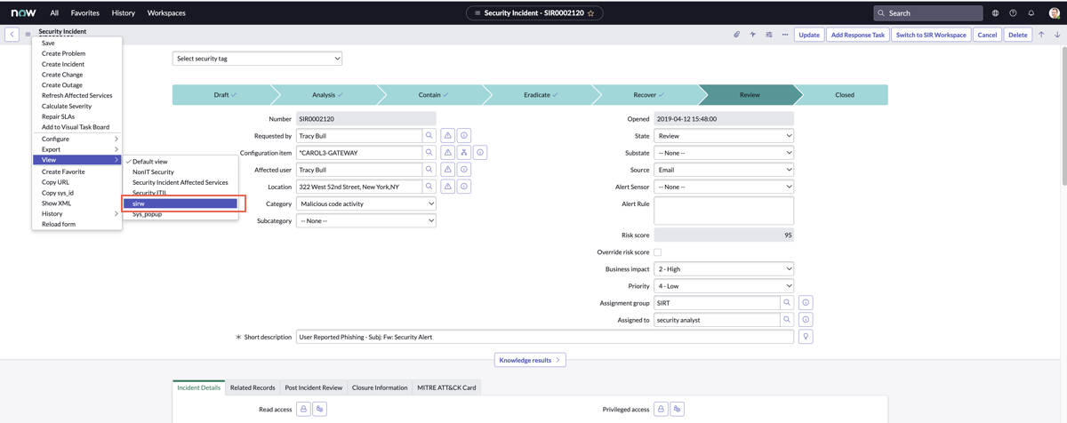Click Read access group icon
The width and height of the screenshot is (1067, 423).
[320, 409]
